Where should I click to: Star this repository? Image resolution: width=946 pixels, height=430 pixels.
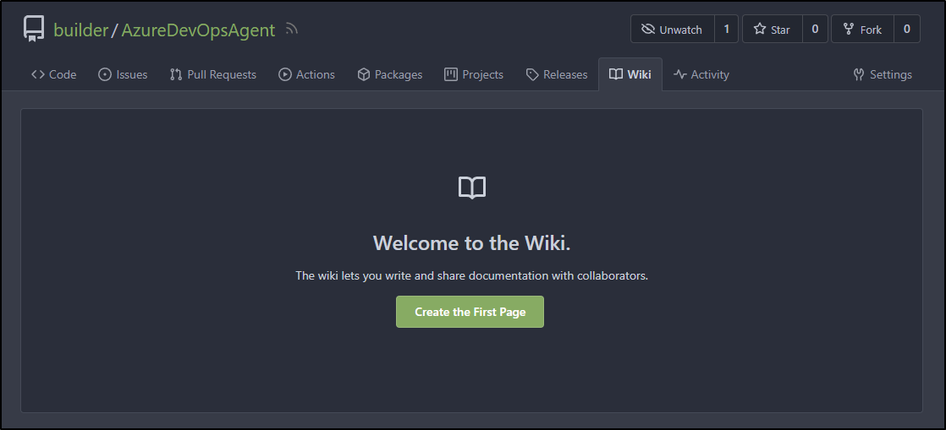tap(773, 29)
